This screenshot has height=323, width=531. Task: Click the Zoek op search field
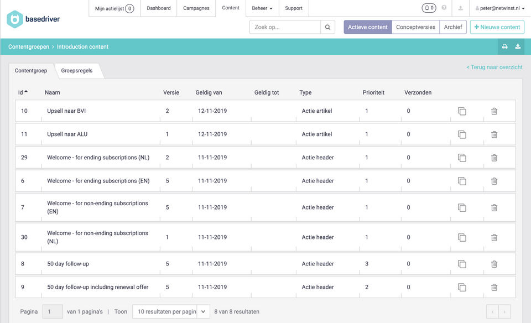coord(285,27)
